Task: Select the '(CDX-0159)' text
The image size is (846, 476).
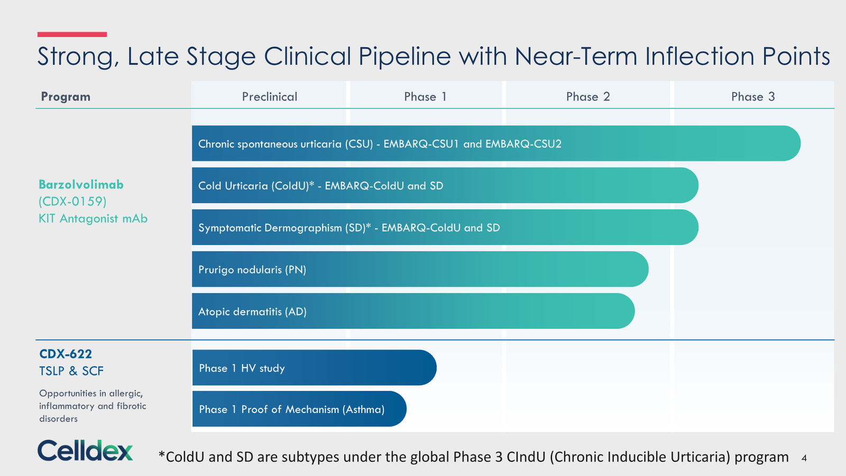Action: coord(72,202)
